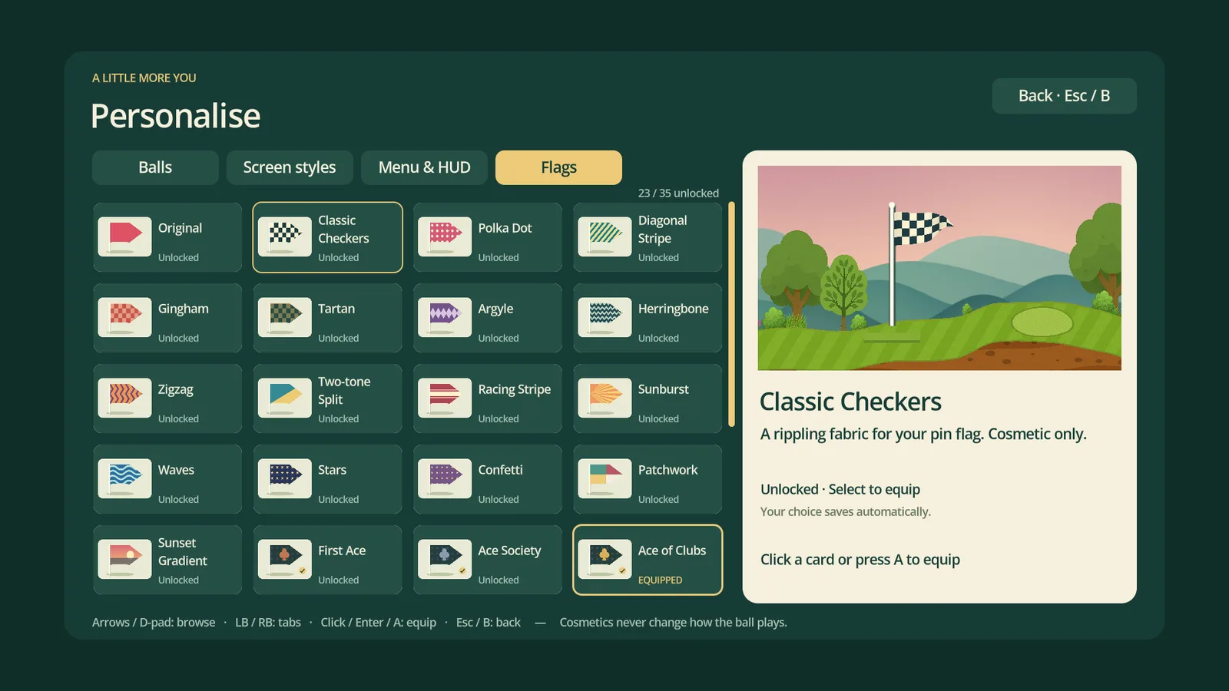This screenshot has width=1229, height=691.
Task: Pick the Sunburst flag icon
Action: tap(605, 398)
